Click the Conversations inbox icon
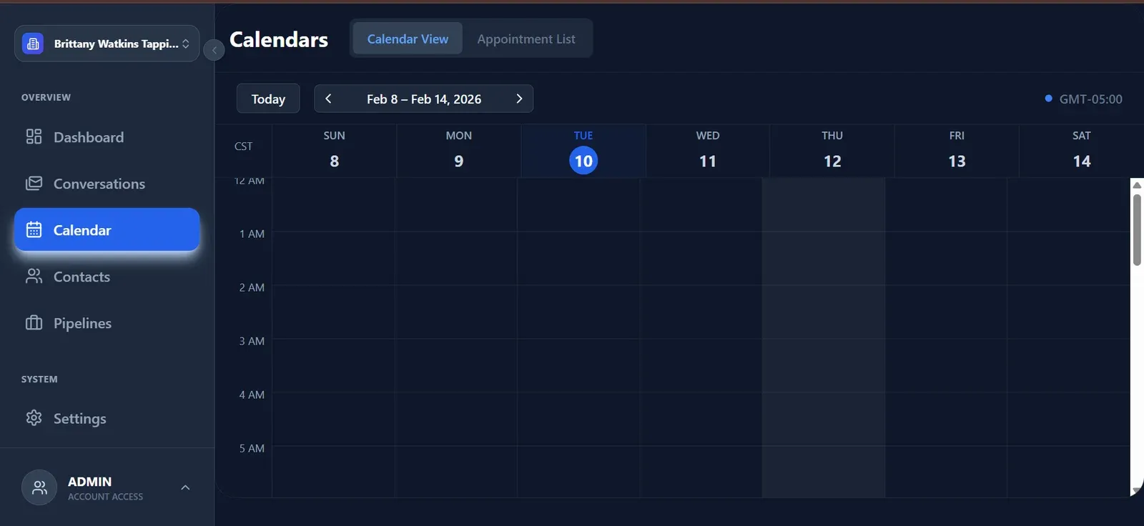Screen dimensions: 1144x526 pos(34,184)
